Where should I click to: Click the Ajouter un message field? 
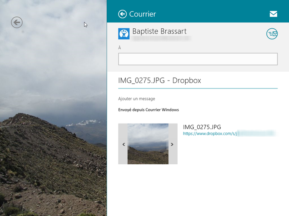[136, 99]
